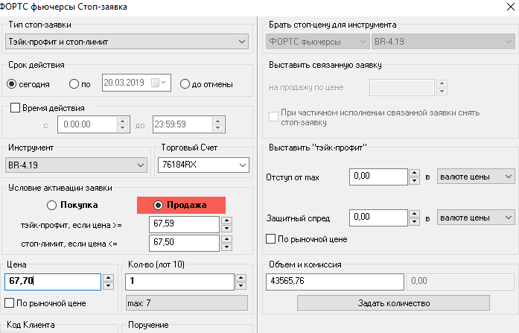
Task: Decrease the stop-limit price with down arrow
Action: (226, 247)
